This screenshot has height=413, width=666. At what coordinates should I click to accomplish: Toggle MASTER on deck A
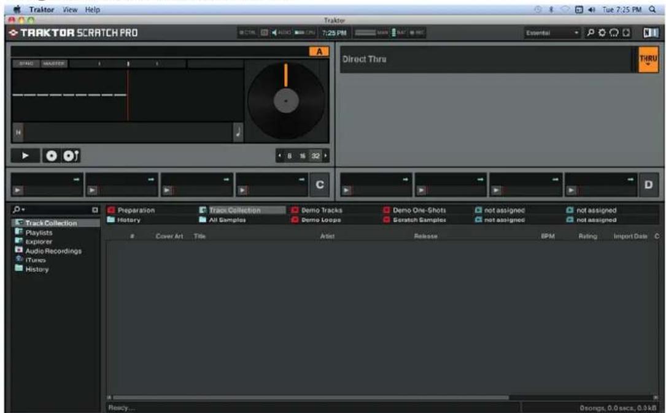pyautogui.click(x=53, y=64)
